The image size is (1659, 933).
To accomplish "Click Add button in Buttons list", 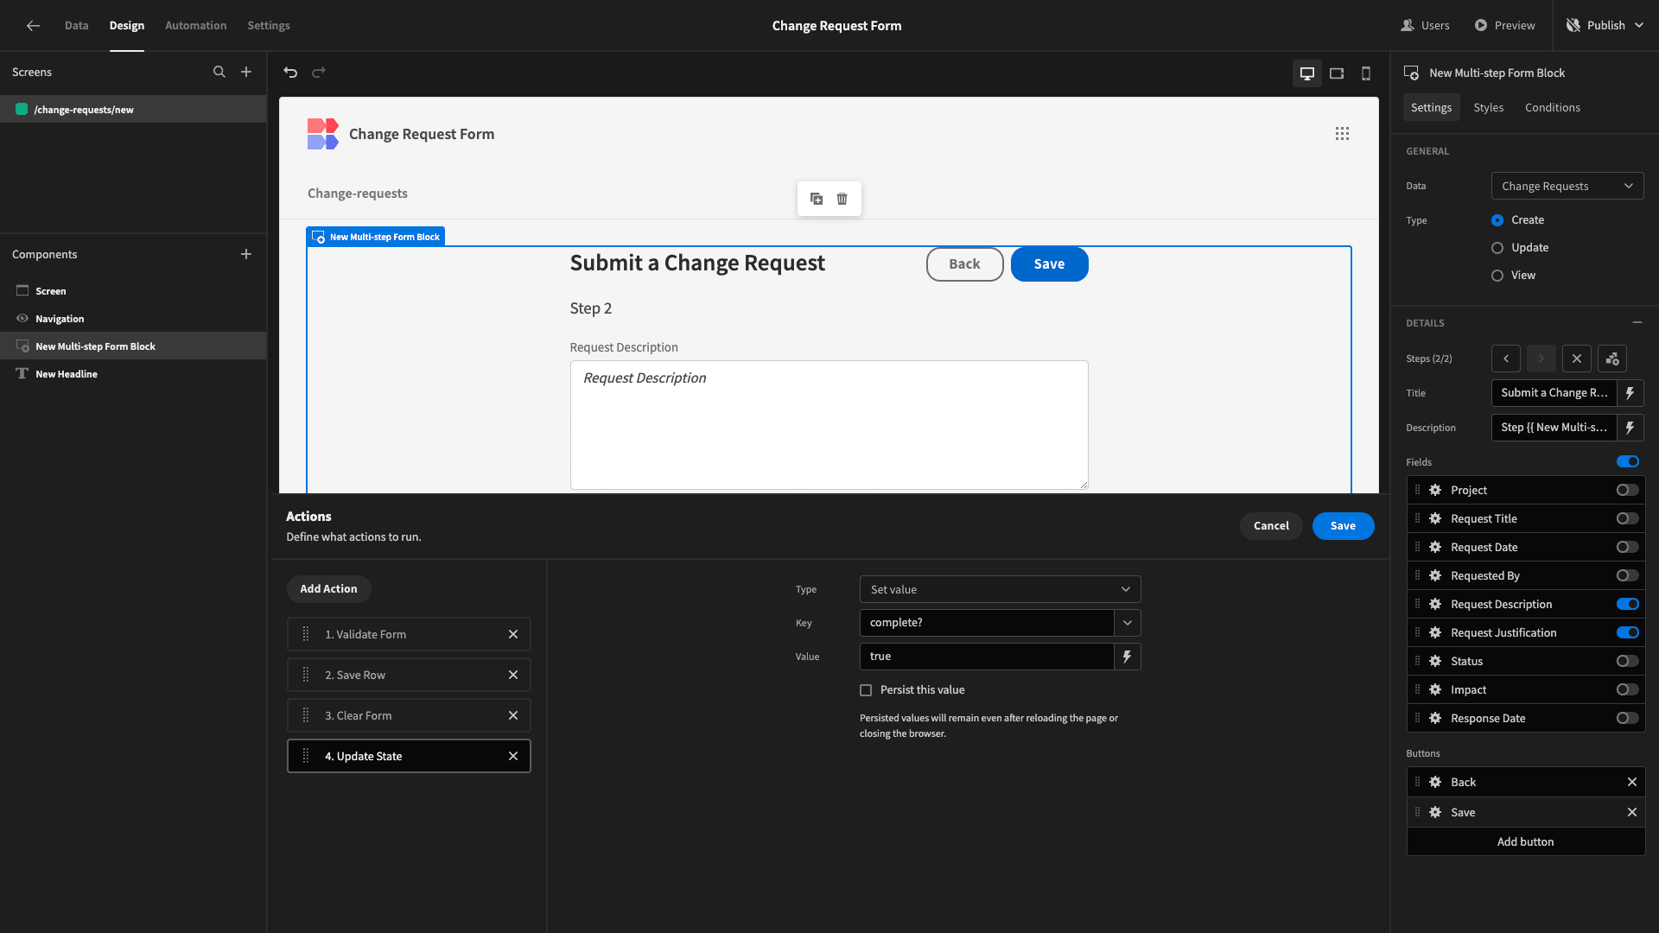I will [x=1525, y=842].
